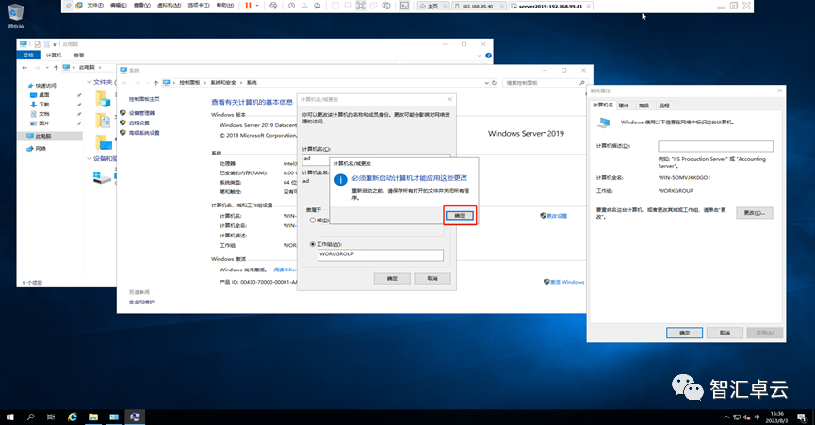The width and height of the screenshot is (815, 425).
Task: Click the WORKGROUP workgroup name field
Action: (x=381, y=254)
